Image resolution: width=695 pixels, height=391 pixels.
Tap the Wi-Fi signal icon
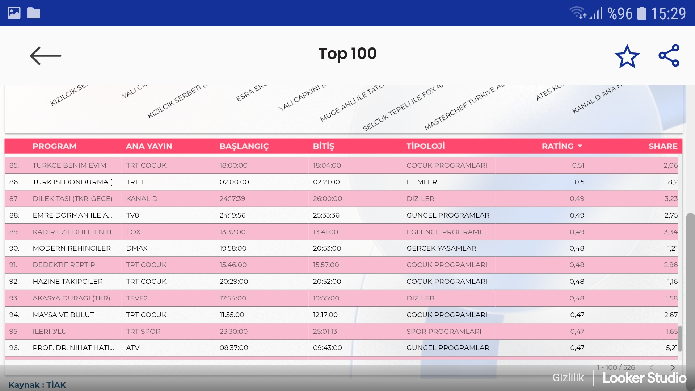[577, 13]
